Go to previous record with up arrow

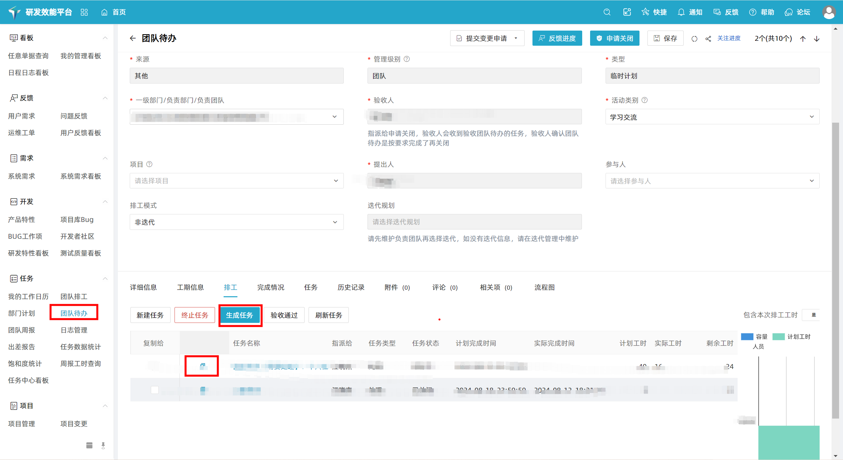803,39
